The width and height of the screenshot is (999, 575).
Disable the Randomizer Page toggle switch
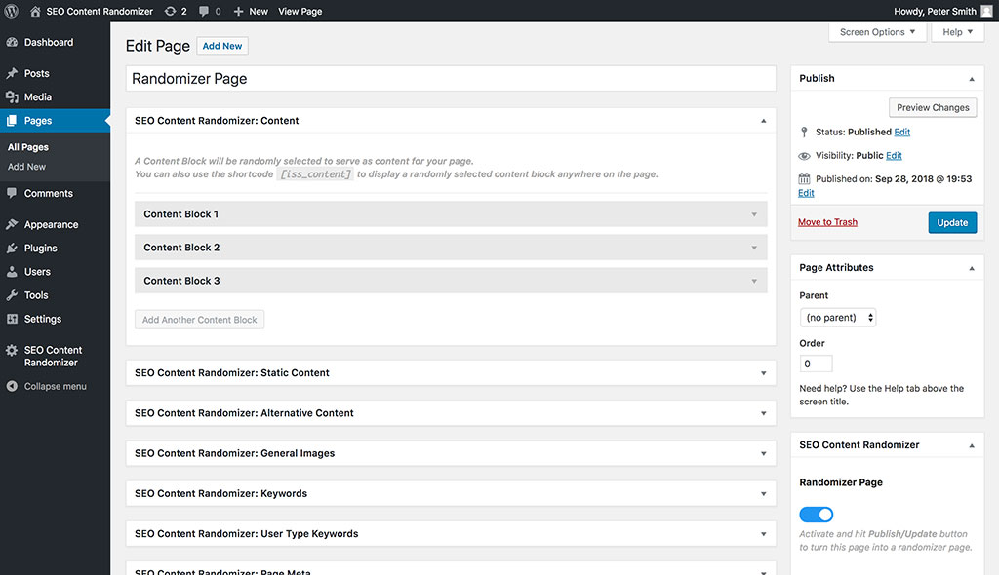click(816, 514)
